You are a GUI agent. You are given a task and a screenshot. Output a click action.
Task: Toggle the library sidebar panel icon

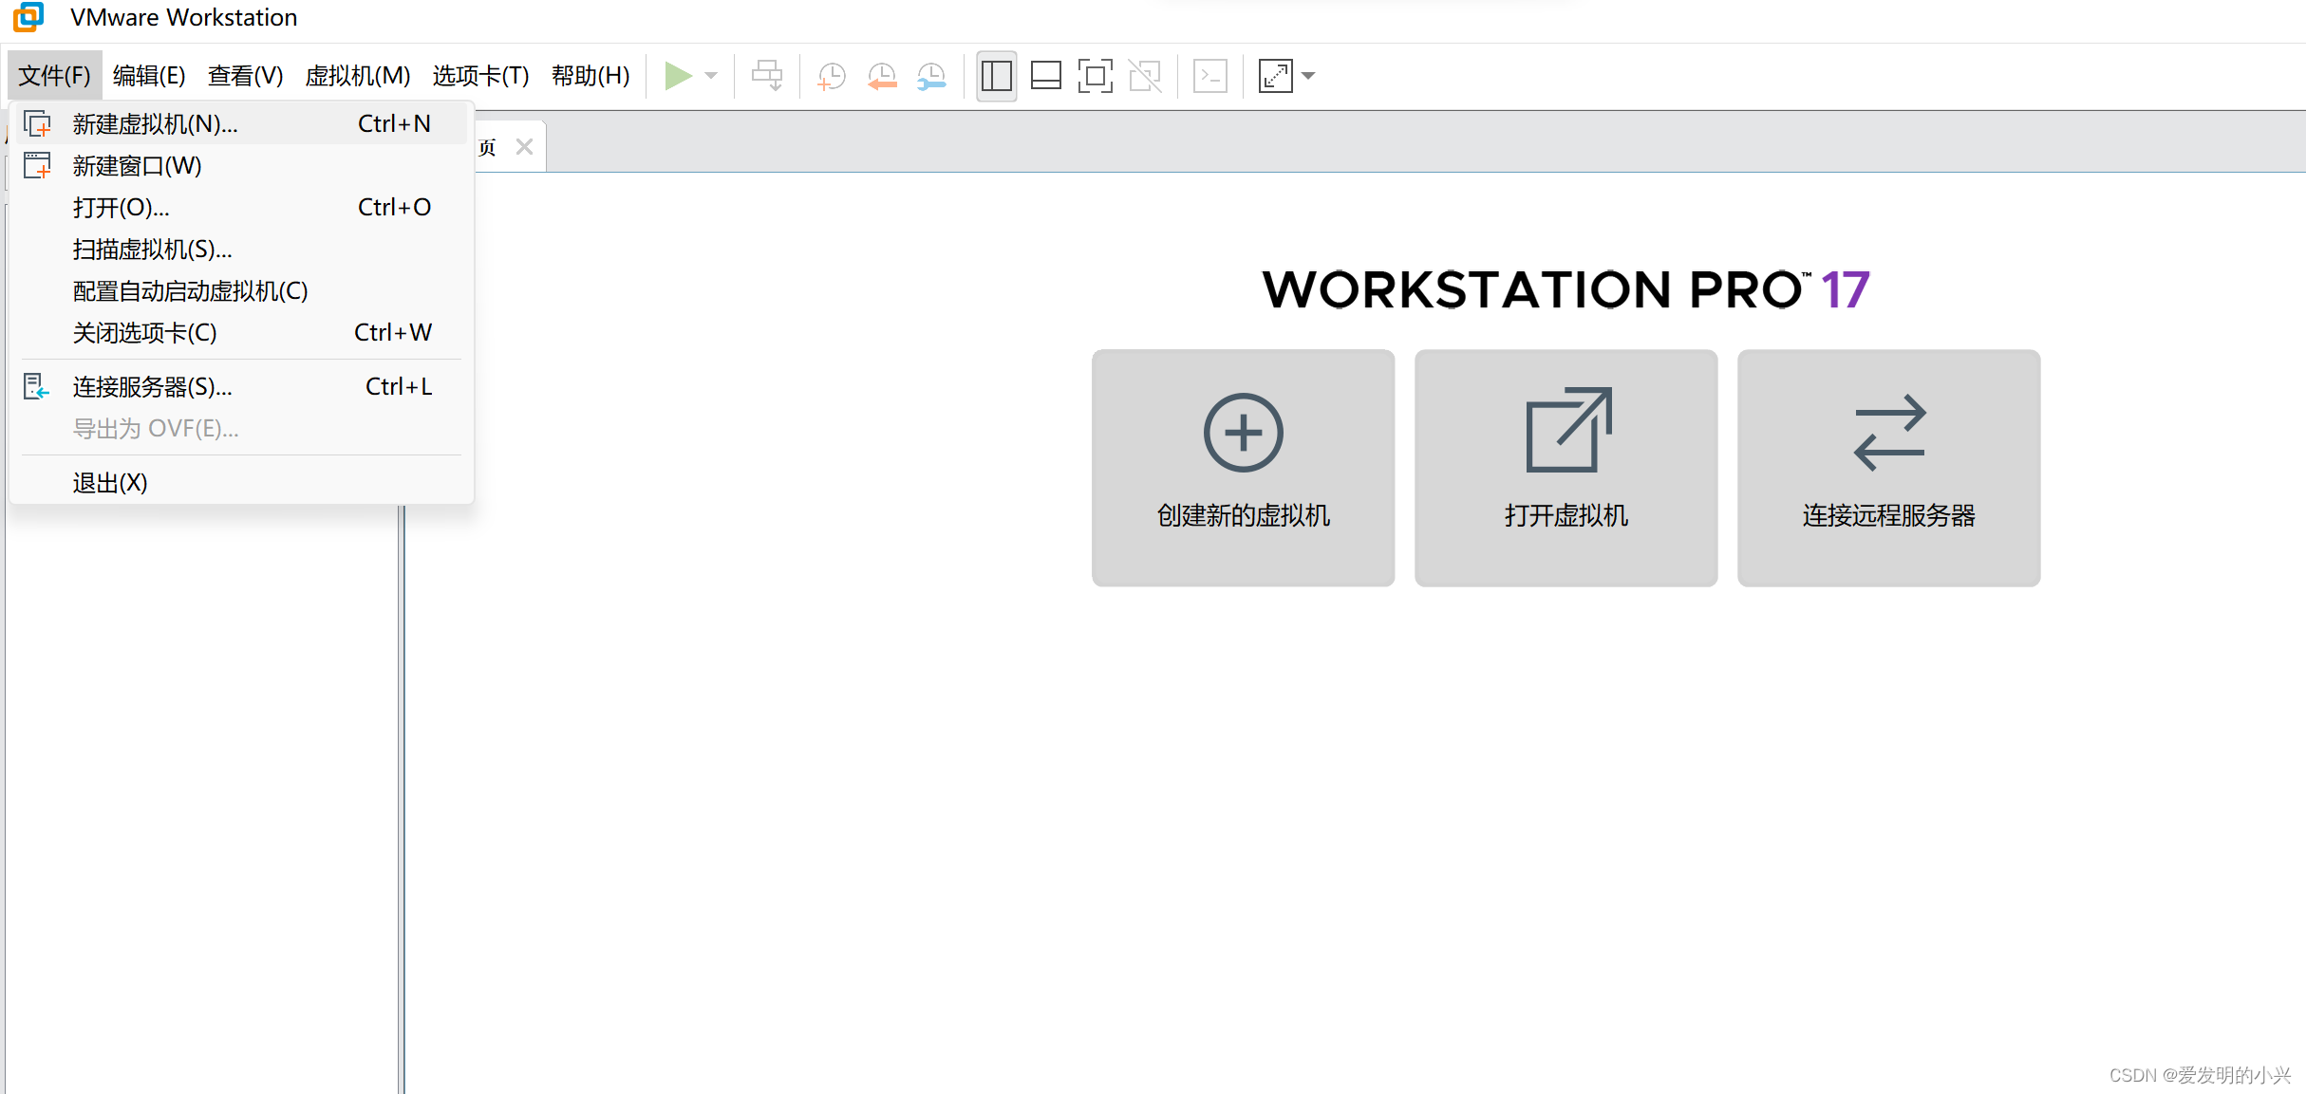pyautogui.click(x=997, y=76)
